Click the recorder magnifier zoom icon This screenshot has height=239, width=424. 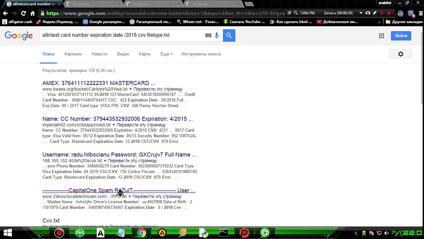click(x=296, y=13)
